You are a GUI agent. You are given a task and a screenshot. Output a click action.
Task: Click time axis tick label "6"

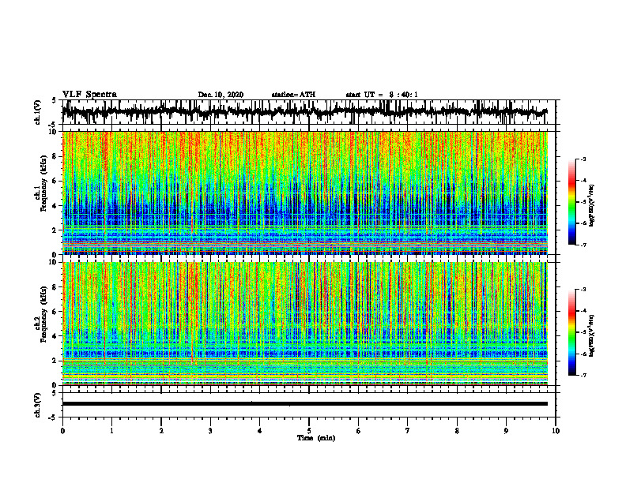pyautogui.click(x=359, y=431)
